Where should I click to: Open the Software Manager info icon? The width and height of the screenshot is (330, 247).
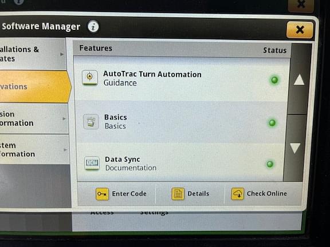(93, 27)
